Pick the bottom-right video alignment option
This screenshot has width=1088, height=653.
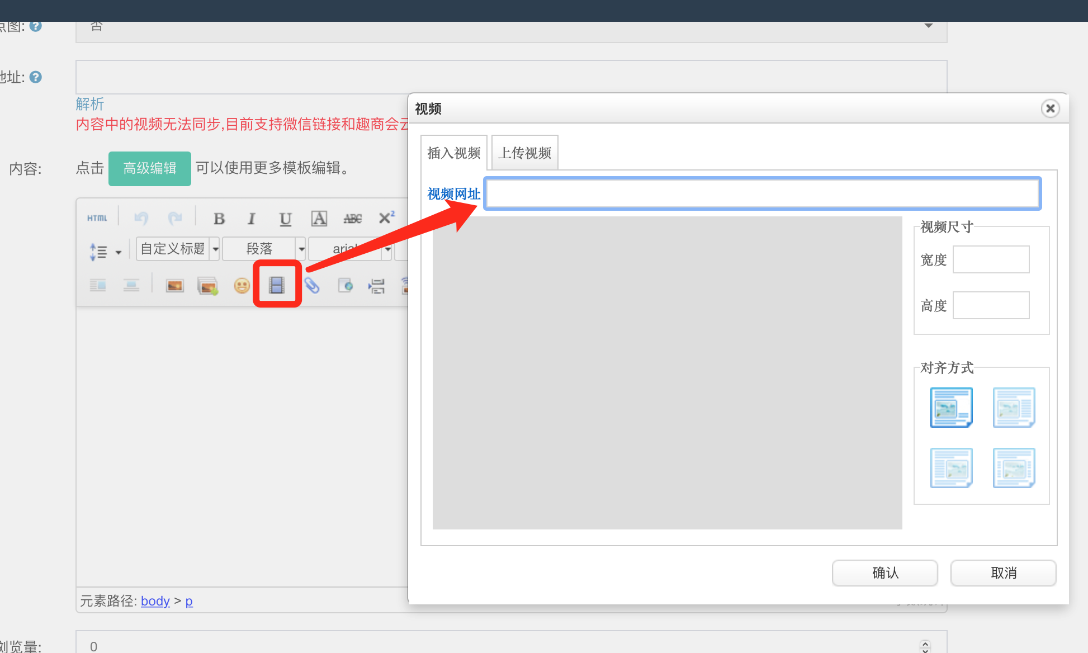1014,467
